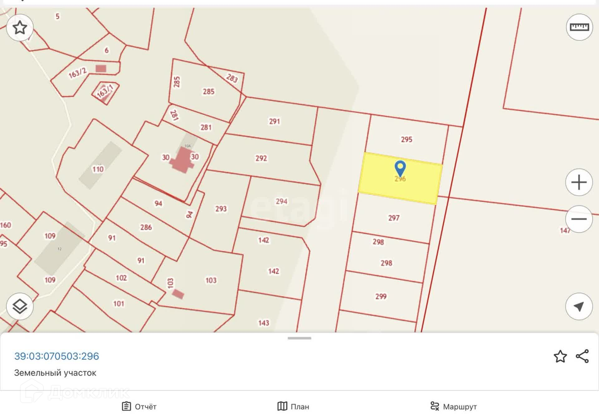Zoom in with the plus button
Screen dimensions: 599x419
579,182
